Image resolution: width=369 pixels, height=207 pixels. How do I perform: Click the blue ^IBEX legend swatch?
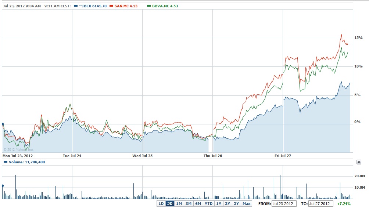76,6
